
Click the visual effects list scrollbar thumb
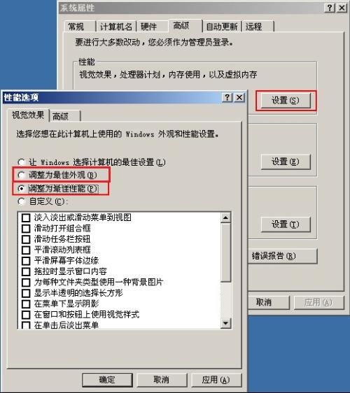225,252
